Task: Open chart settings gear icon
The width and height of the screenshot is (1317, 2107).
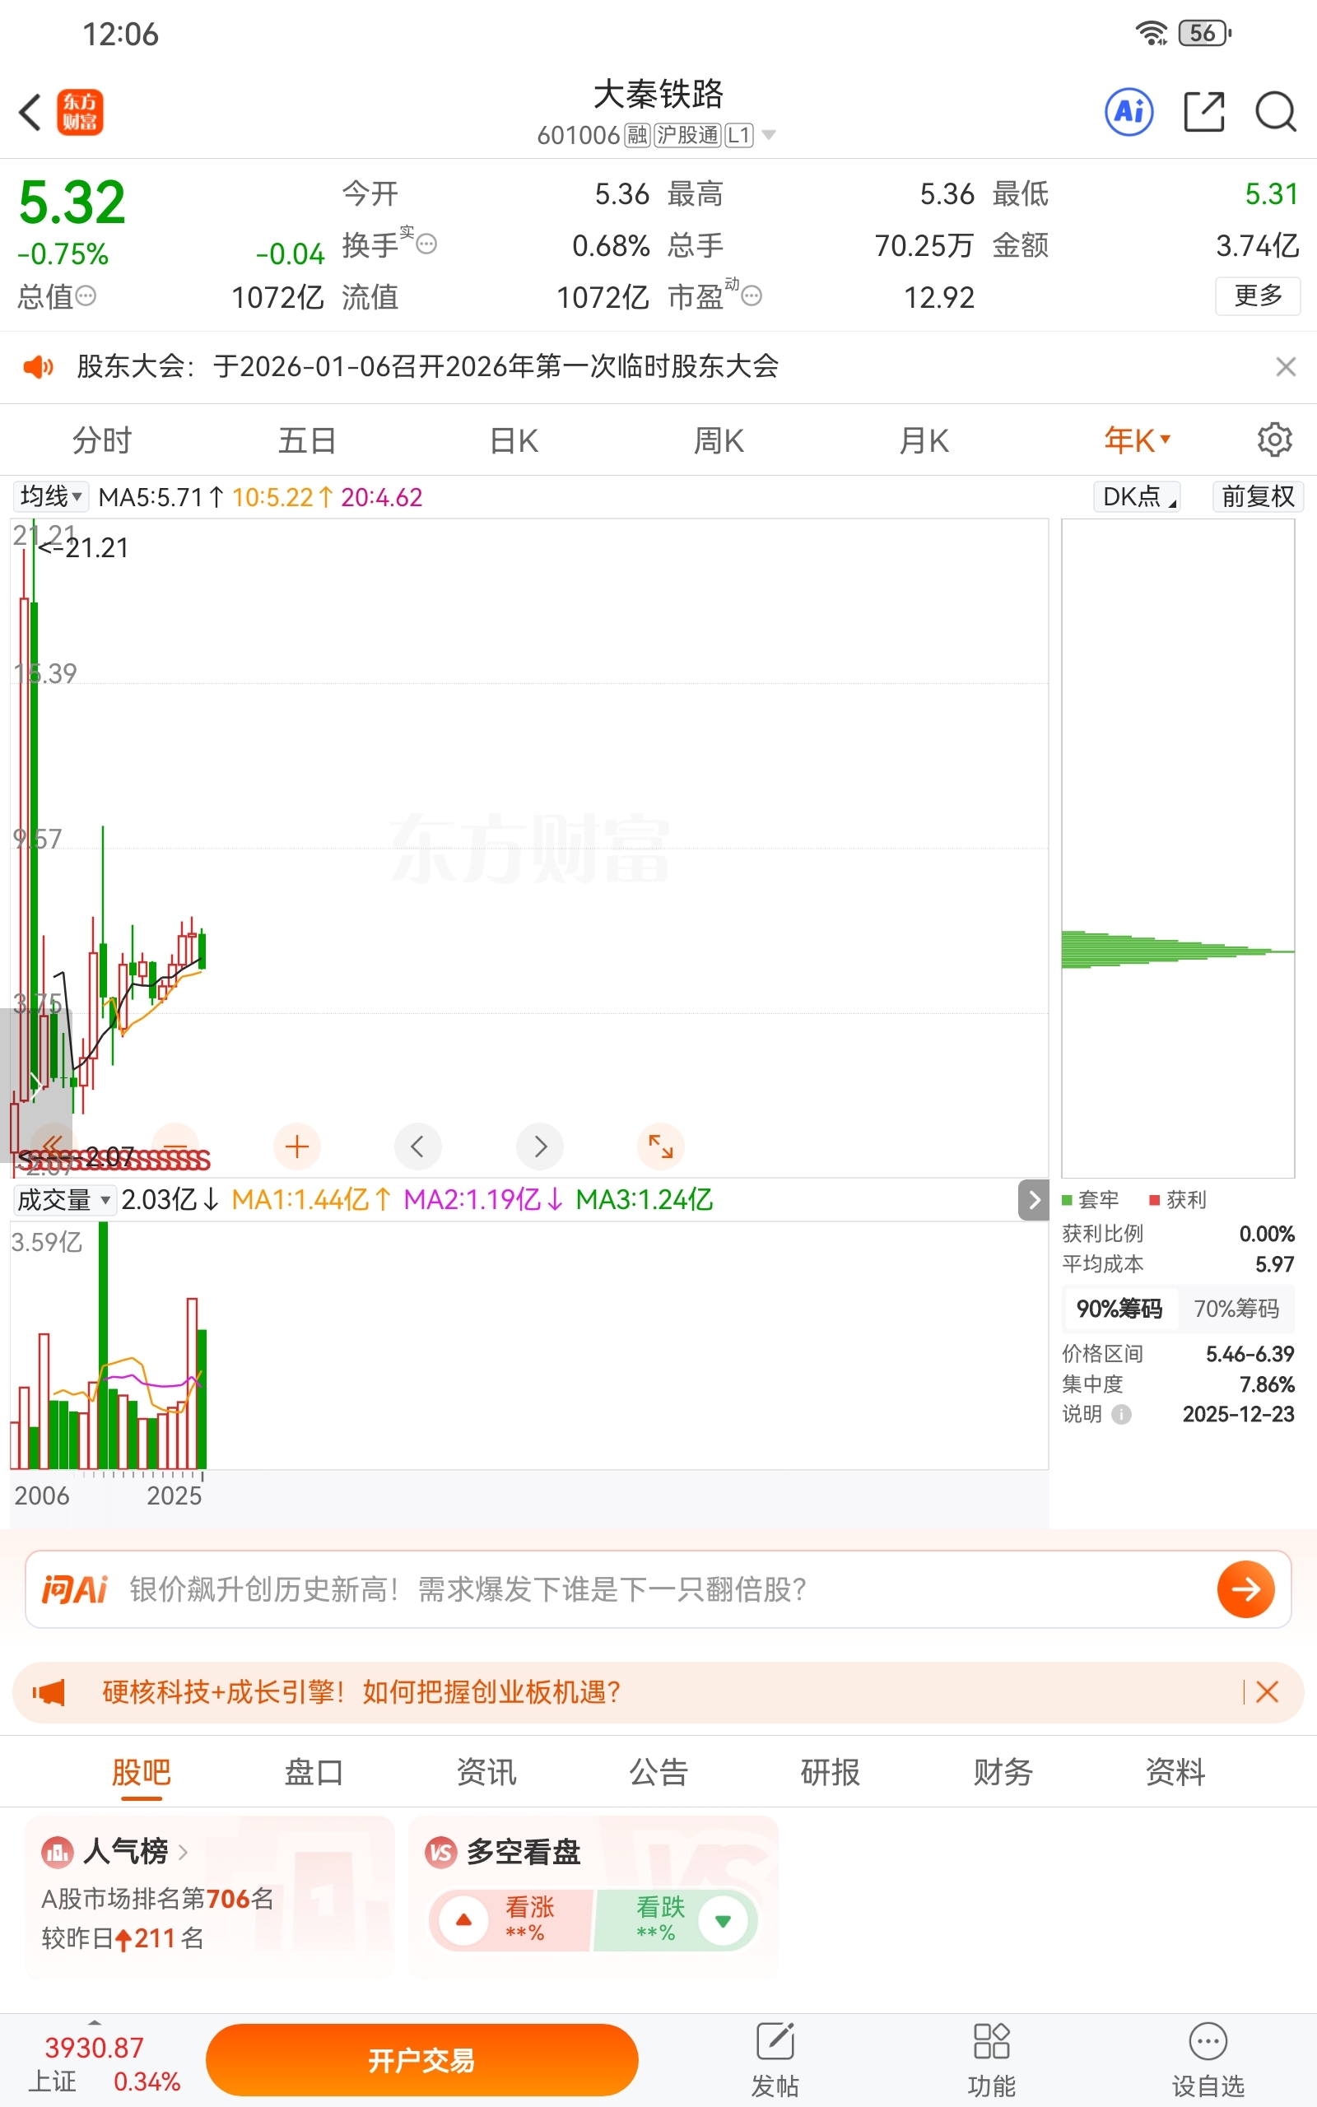Action: tap(1273, 440)
